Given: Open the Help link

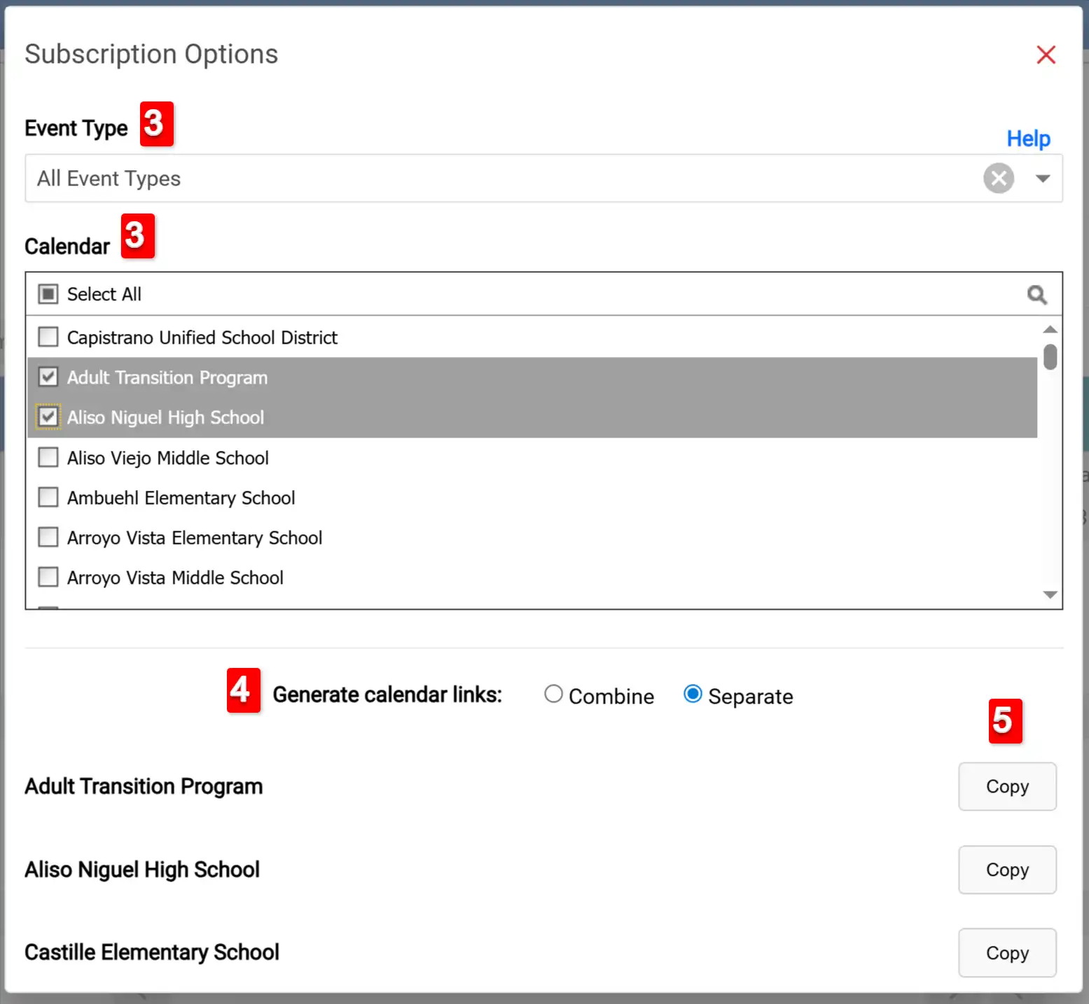Looking at the screenshot, I should tap(1028, 138).
